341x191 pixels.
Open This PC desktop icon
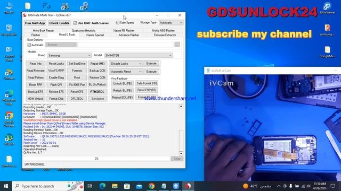pyautogui.click(x=9, y=8)
